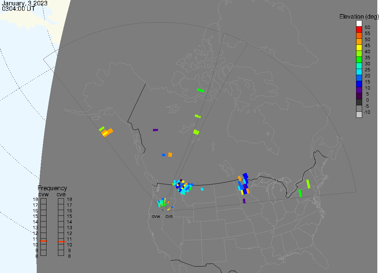Click the cvw radar station label on map
379x273 pixels.
tap(156, 216)
